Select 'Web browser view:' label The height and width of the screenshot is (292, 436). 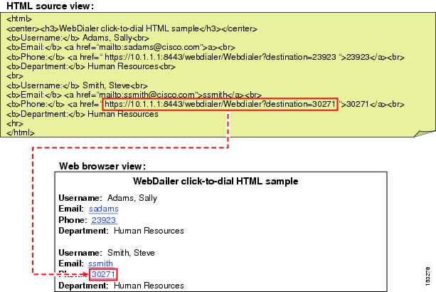coord(102,166)
